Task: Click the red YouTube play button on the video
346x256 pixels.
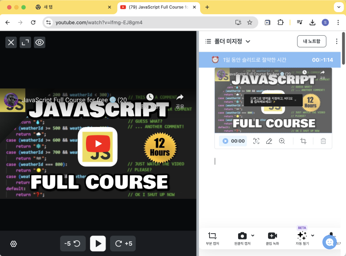Action: 98,144
